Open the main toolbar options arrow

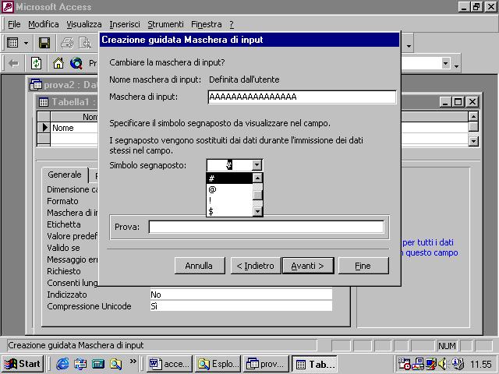click(409, 46)
